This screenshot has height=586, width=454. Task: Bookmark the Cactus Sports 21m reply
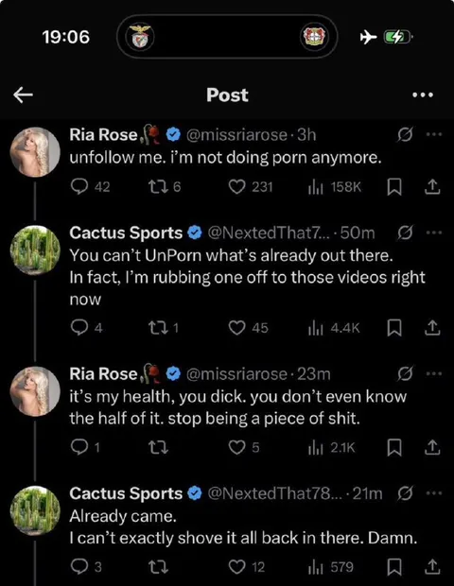394,567
